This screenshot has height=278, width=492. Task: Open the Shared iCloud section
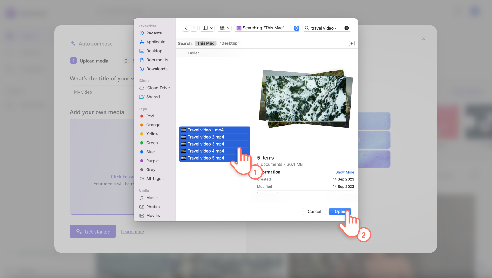point(153,97)
